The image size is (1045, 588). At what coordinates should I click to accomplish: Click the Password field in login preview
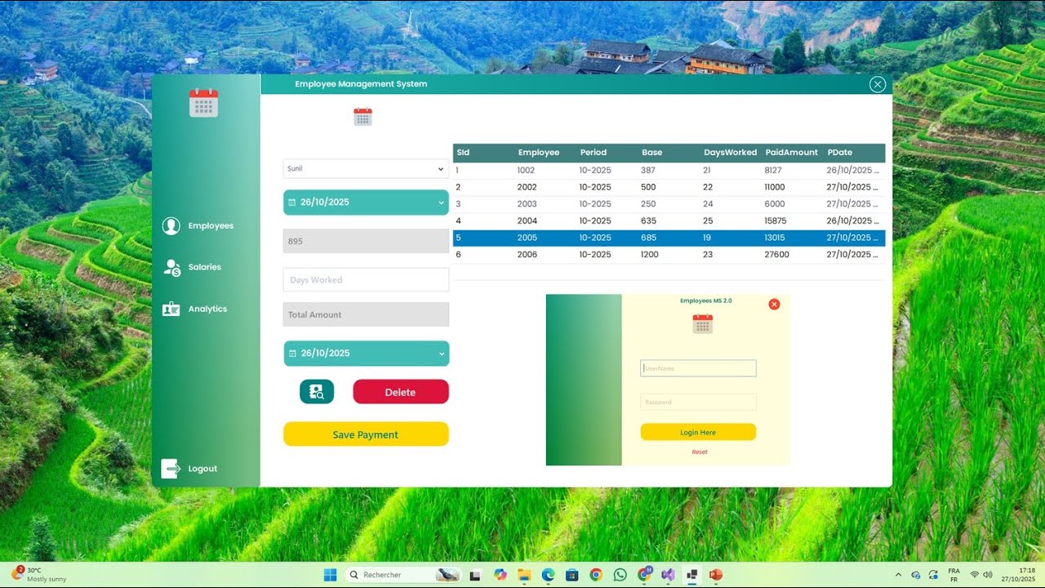pyautogui.click(x=698, y=402)
